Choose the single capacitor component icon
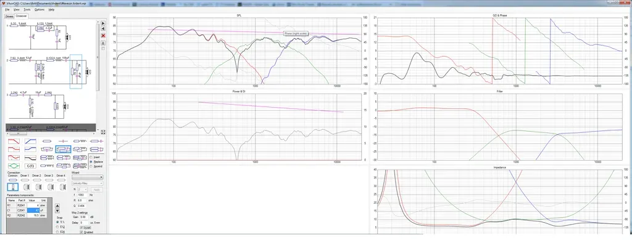Screen dimensions: 632x240 coord(64,141)
